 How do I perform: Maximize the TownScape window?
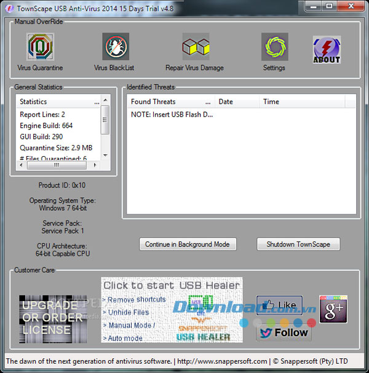(329, 6)
